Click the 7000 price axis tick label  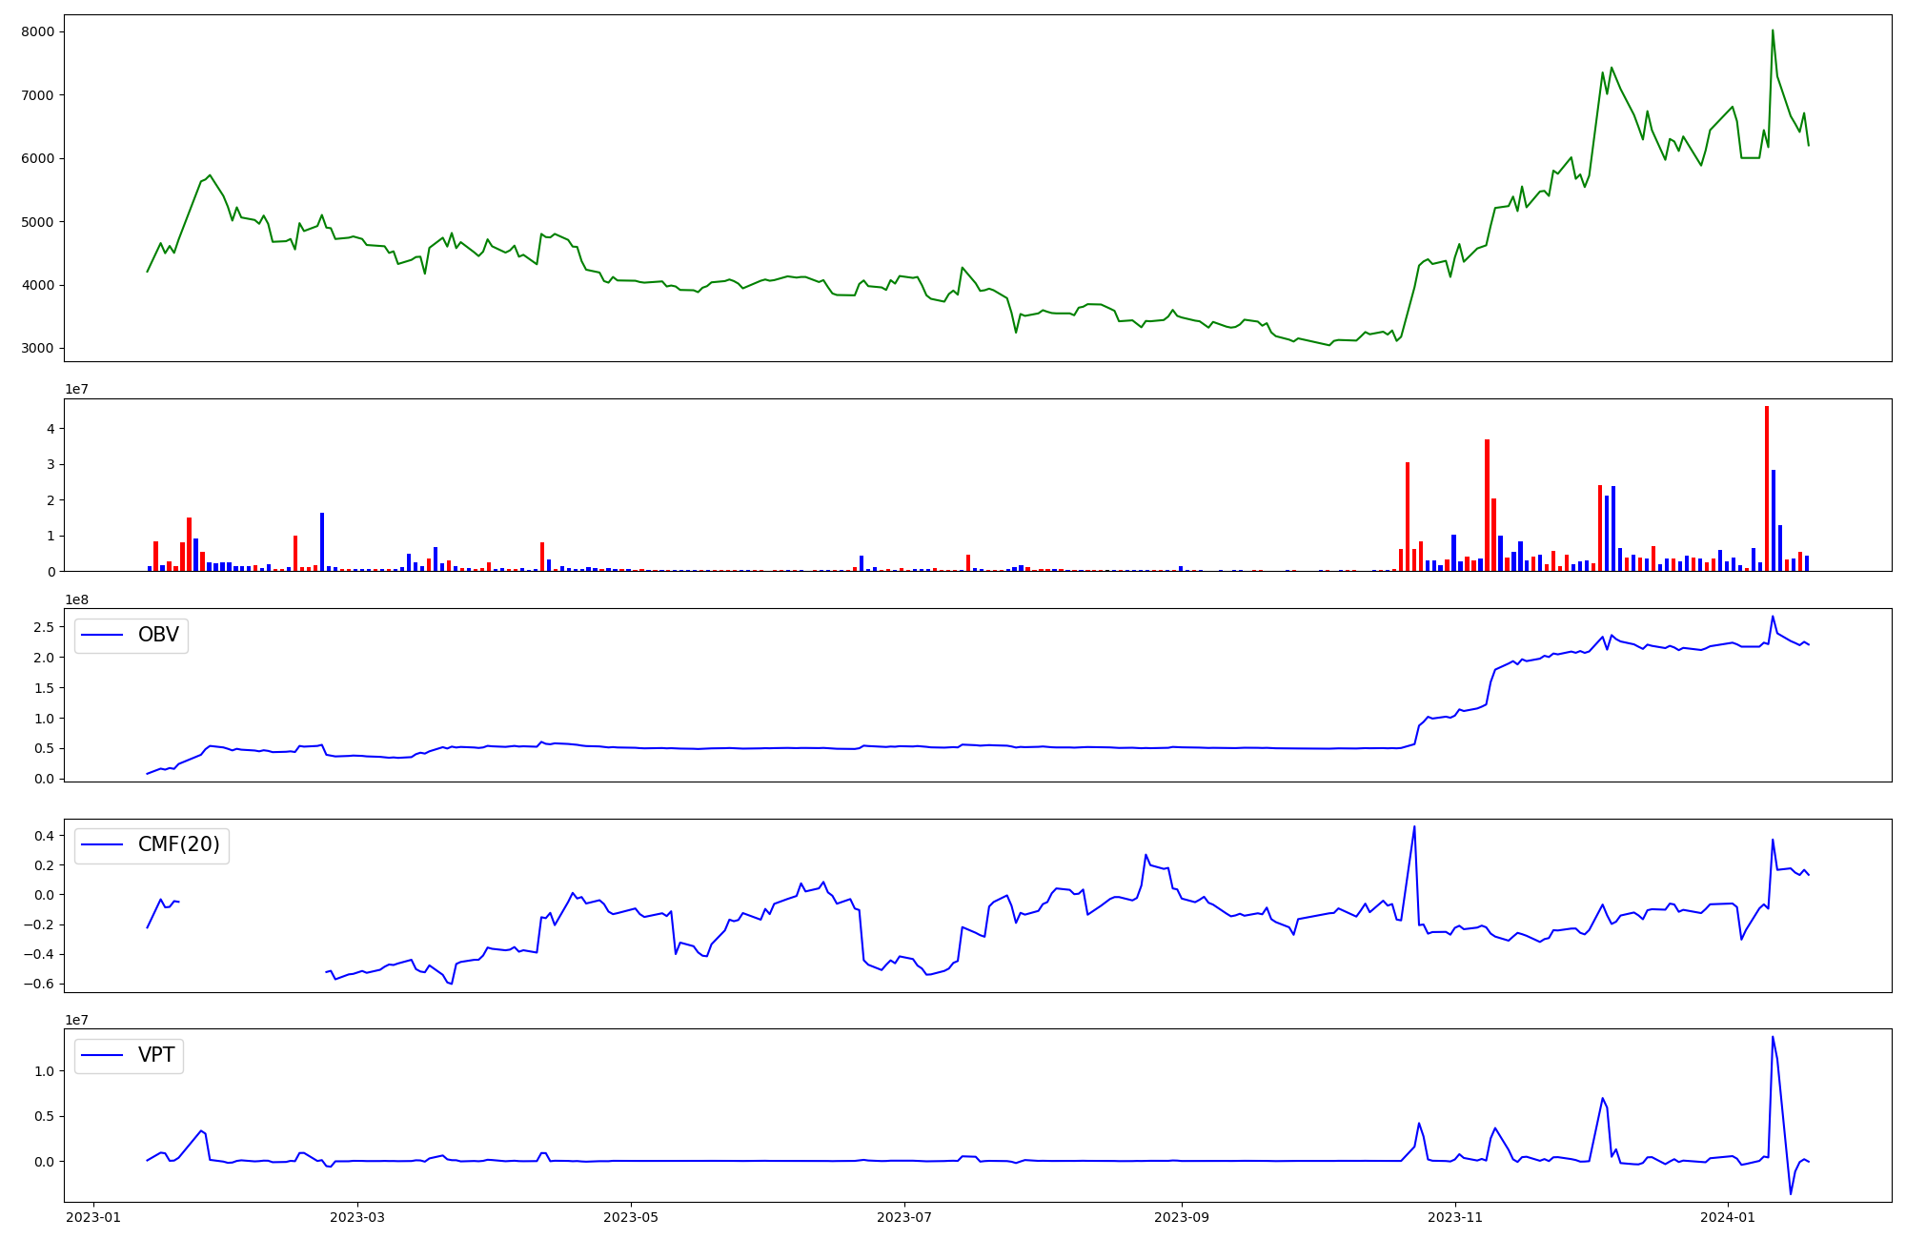point(38,95)
